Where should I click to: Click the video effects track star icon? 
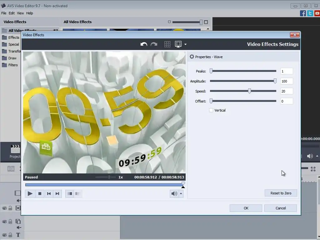click(18, 208)
